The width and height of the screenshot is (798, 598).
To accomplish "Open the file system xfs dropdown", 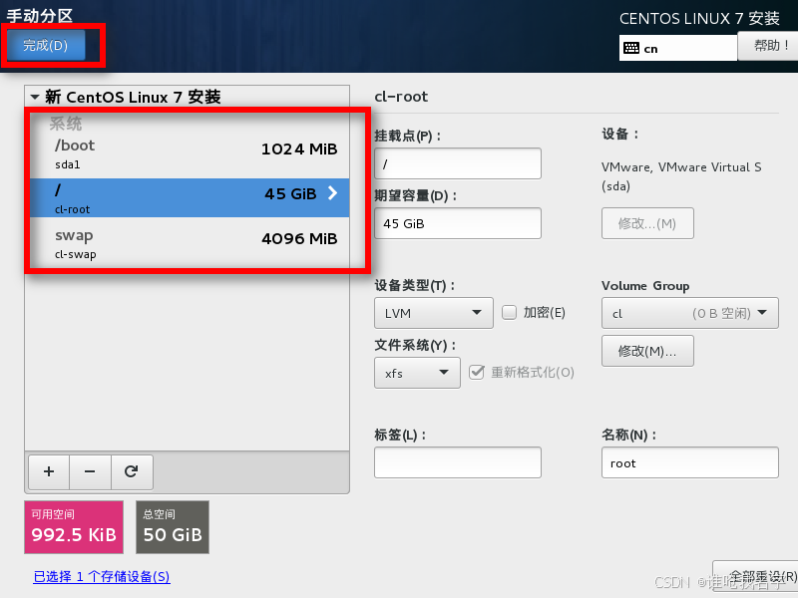I will pos(417,373).
